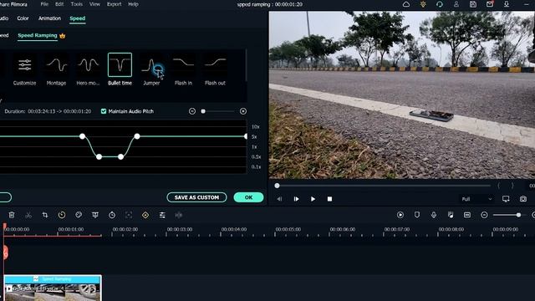Open the adjust sliders icon in toolbar
The height and width of the screenshot is (301, 535).
pyautogui.click(x=162, y=215)
